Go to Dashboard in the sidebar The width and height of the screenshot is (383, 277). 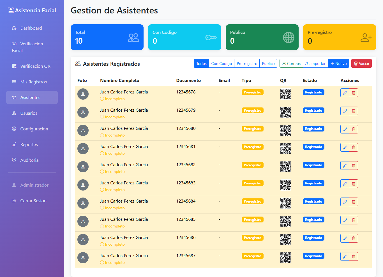pos(31,28)
